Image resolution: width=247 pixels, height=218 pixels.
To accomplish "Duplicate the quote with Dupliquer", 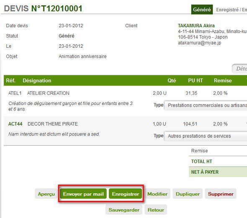I will click(188, 194).
